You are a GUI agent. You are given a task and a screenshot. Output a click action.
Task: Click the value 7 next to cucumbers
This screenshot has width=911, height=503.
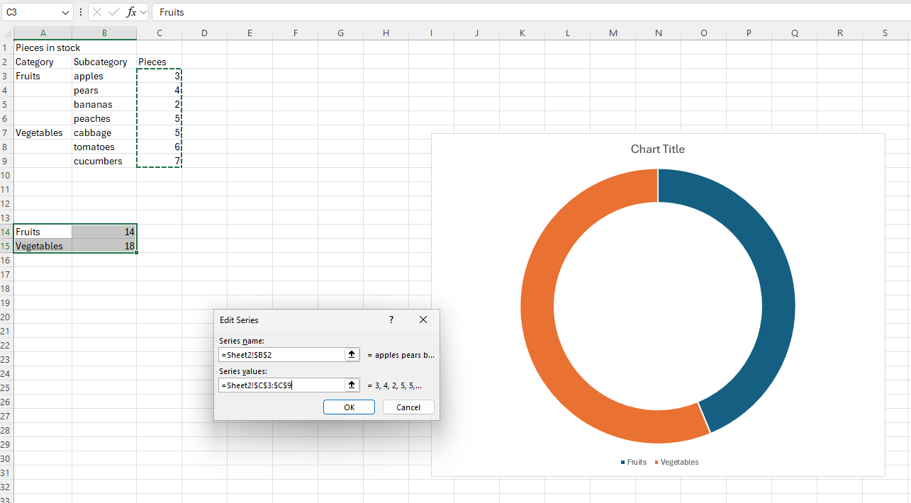click(x=159, y=161)
